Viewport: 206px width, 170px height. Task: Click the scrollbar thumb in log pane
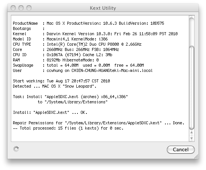click(192, 88)
